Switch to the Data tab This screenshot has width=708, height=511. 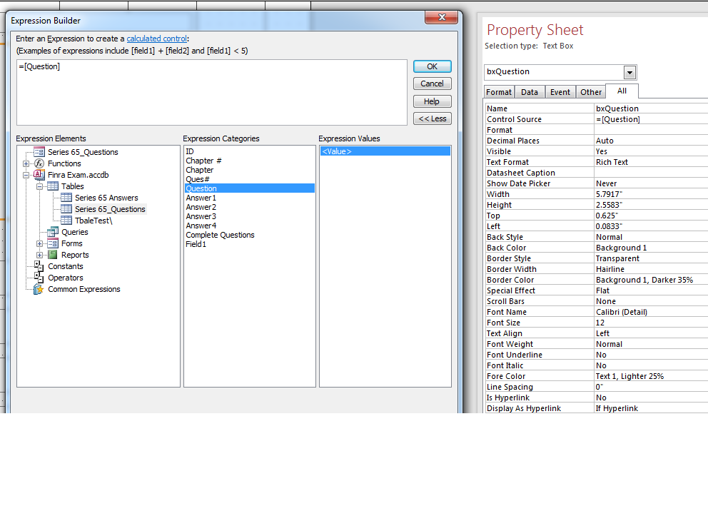click(529, 92)
